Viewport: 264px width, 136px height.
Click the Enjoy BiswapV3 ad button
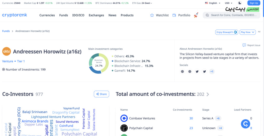pos(227,32)
